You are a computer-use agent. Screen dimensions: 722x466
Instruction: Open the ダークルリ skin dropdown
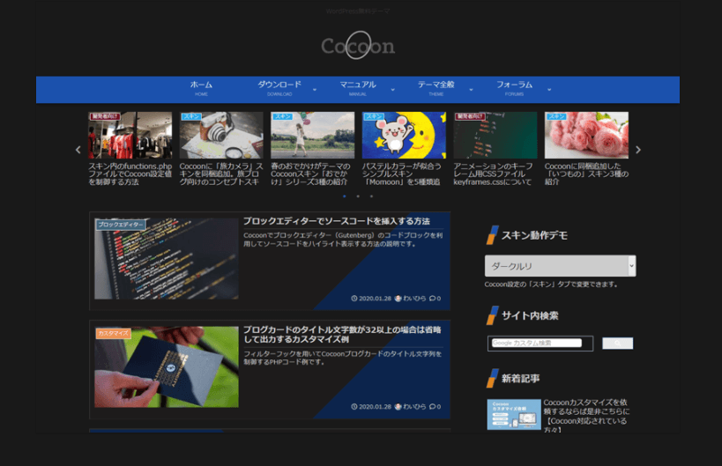click(560, 265)
